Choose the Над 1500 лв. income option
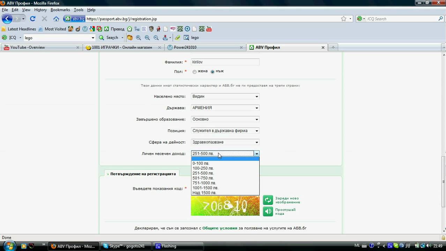The image size is (446, 251). (x=225, y=193)
